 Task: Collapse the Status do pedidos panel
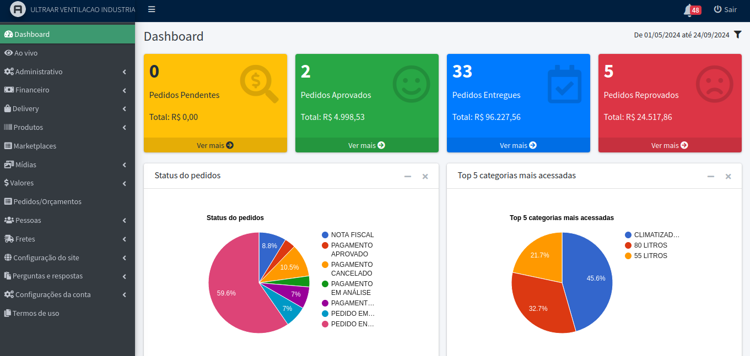[408, 177]
